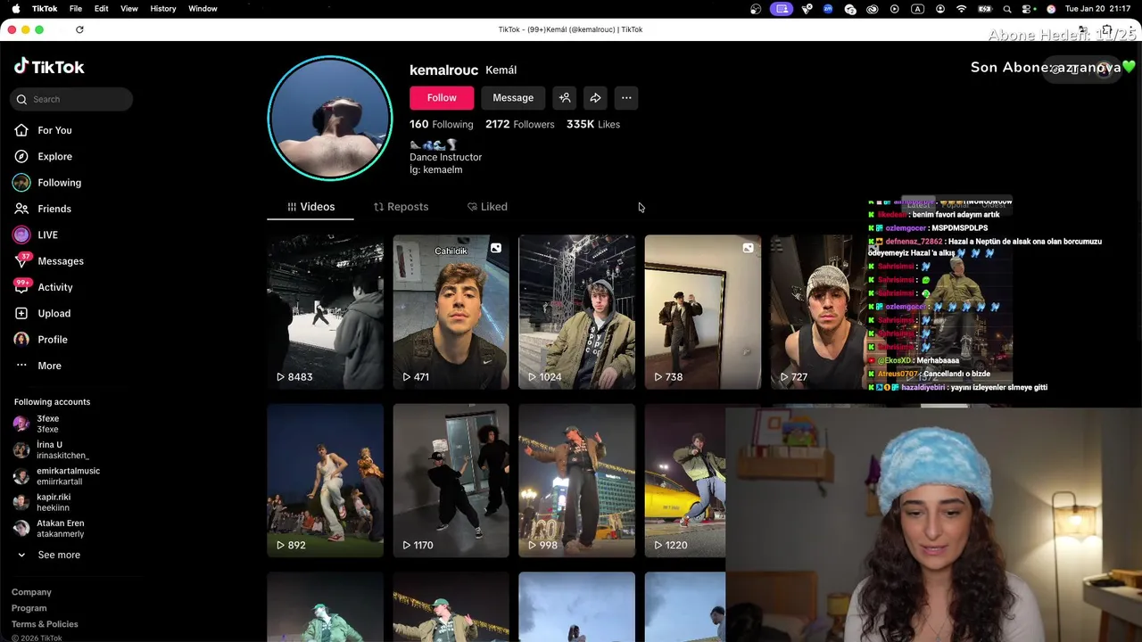Open the 3fexe following account
1142x642 pixels.
coord(37,424)
